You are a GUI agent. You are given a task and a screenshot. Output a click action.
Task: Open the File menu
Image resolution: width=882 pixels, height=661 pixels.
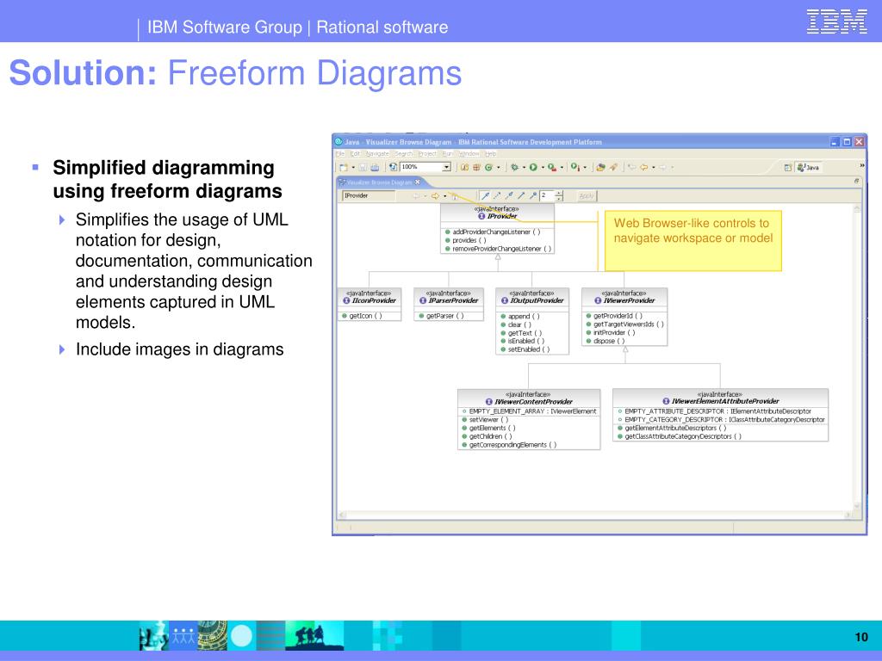[x=340, y=153]
